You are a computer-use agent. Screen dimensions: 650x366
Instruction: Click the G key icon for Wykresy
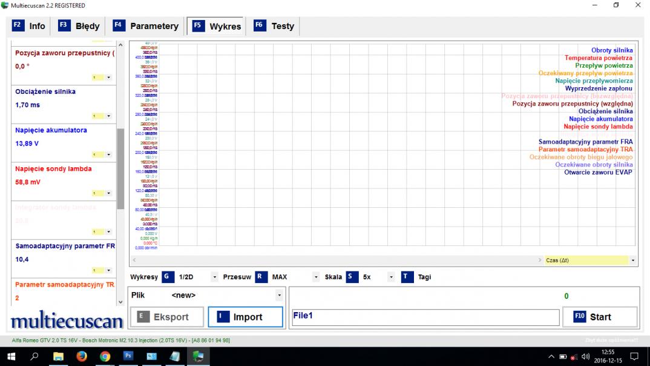coord(168,277)
